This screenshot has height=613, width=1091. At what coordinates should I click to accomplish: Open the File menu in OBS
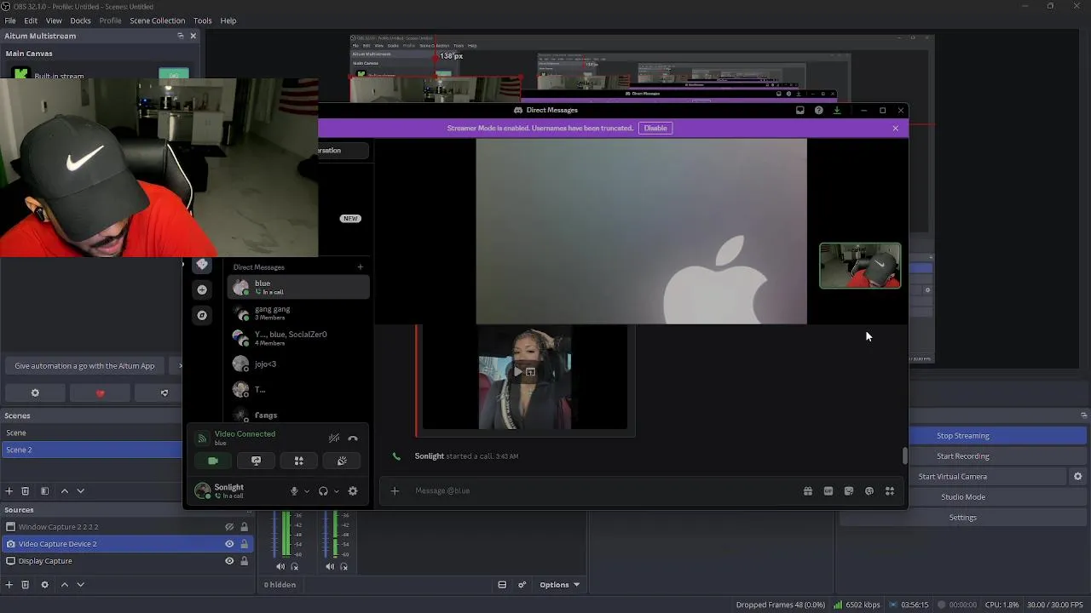tap(10, 20)
